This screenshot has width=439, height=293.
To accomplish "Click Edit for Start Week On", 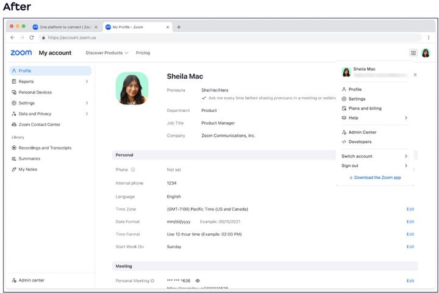I will (410, 247).
